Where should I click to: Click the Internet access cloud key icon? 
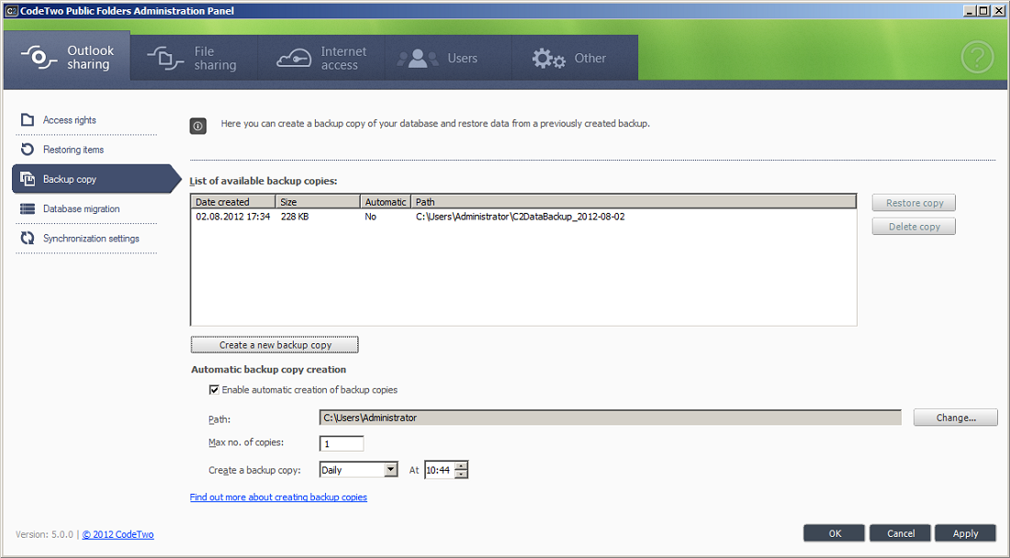(x=294, y=59)
